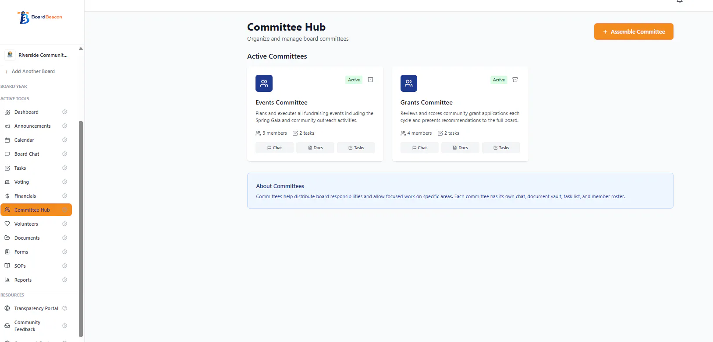
Task: Archive the Grants Committee
Action: click(515, 80)
